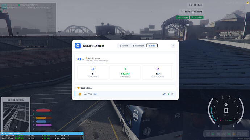Click the gear indicator icon above speed
The height and width of the screenshot is (140, 250).
pyautogui.click(x=226, y=105)
